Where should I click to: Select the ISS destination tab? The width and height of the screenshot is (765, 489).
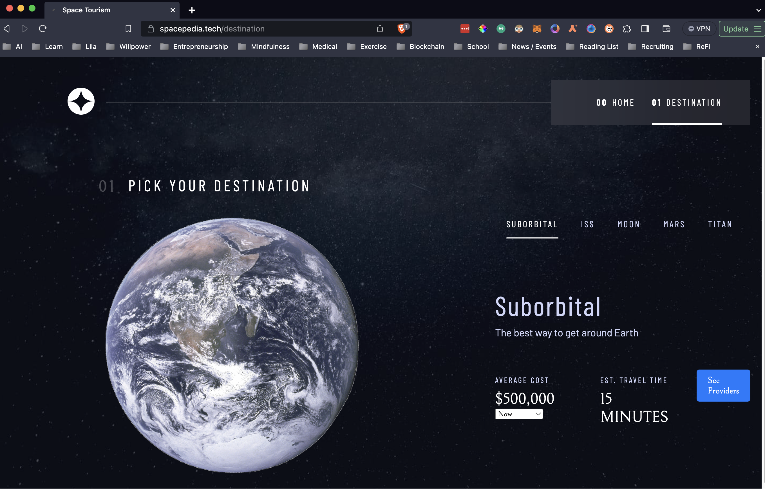pos(587,224)
